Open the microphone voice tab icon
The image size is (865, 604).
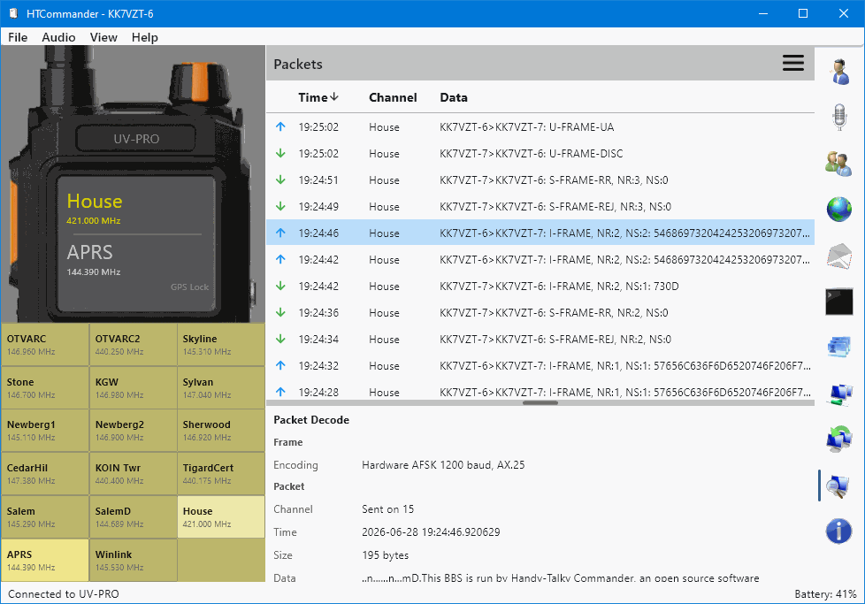[839, 117]
